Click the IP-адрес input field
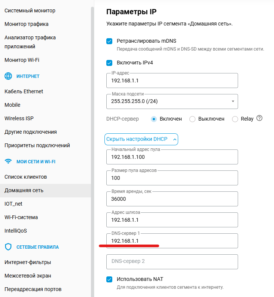Screen dimensions: 274x297 pos(172,81)
